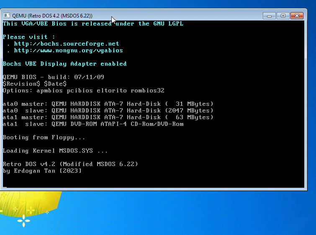Click the ata0 master 31 MBytes line
This screenshot has width=316, height=235.
tap(108, 104)
